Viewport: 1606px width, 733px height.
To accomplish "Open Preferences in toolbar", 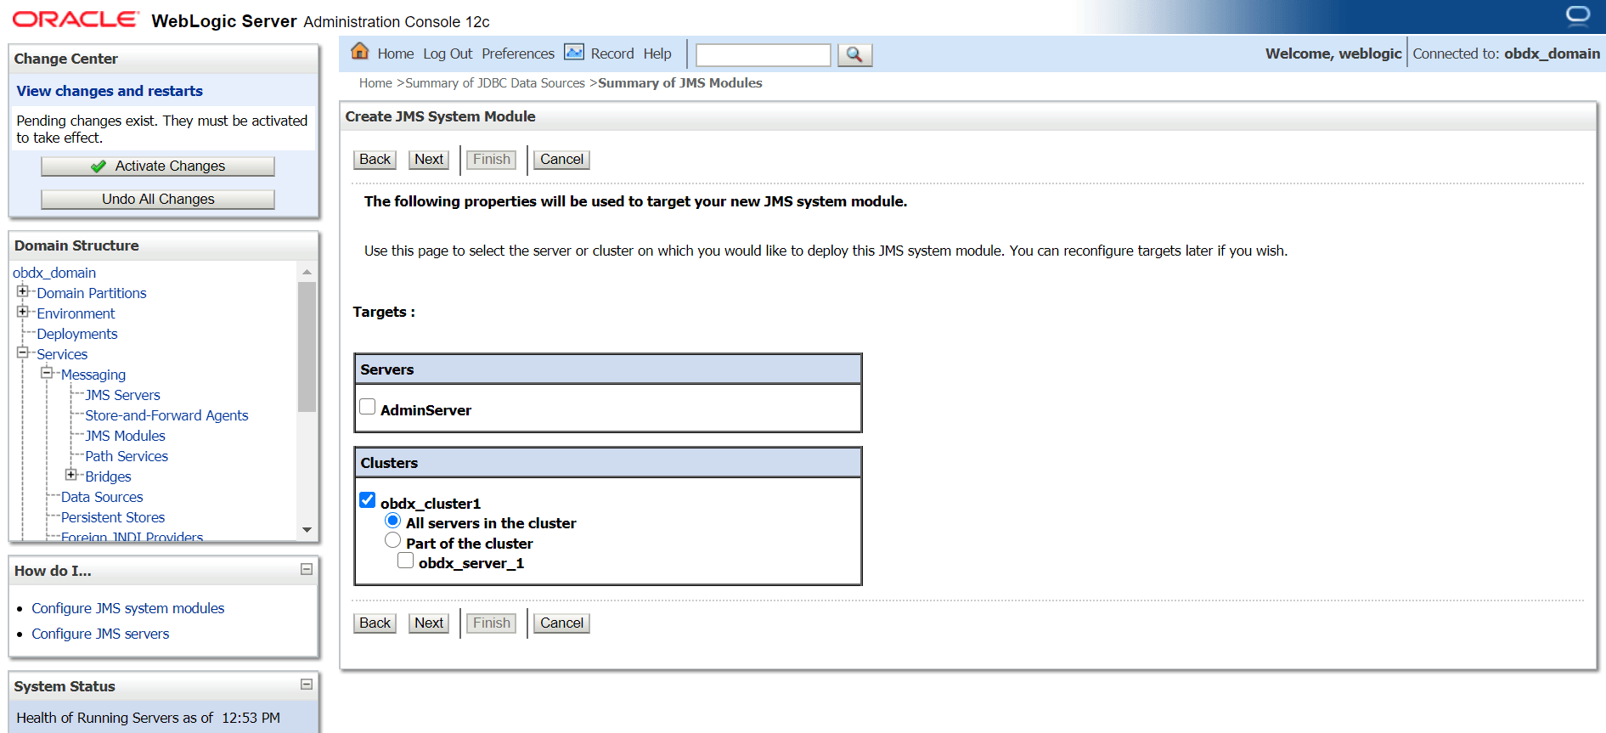I will point(518,54).
